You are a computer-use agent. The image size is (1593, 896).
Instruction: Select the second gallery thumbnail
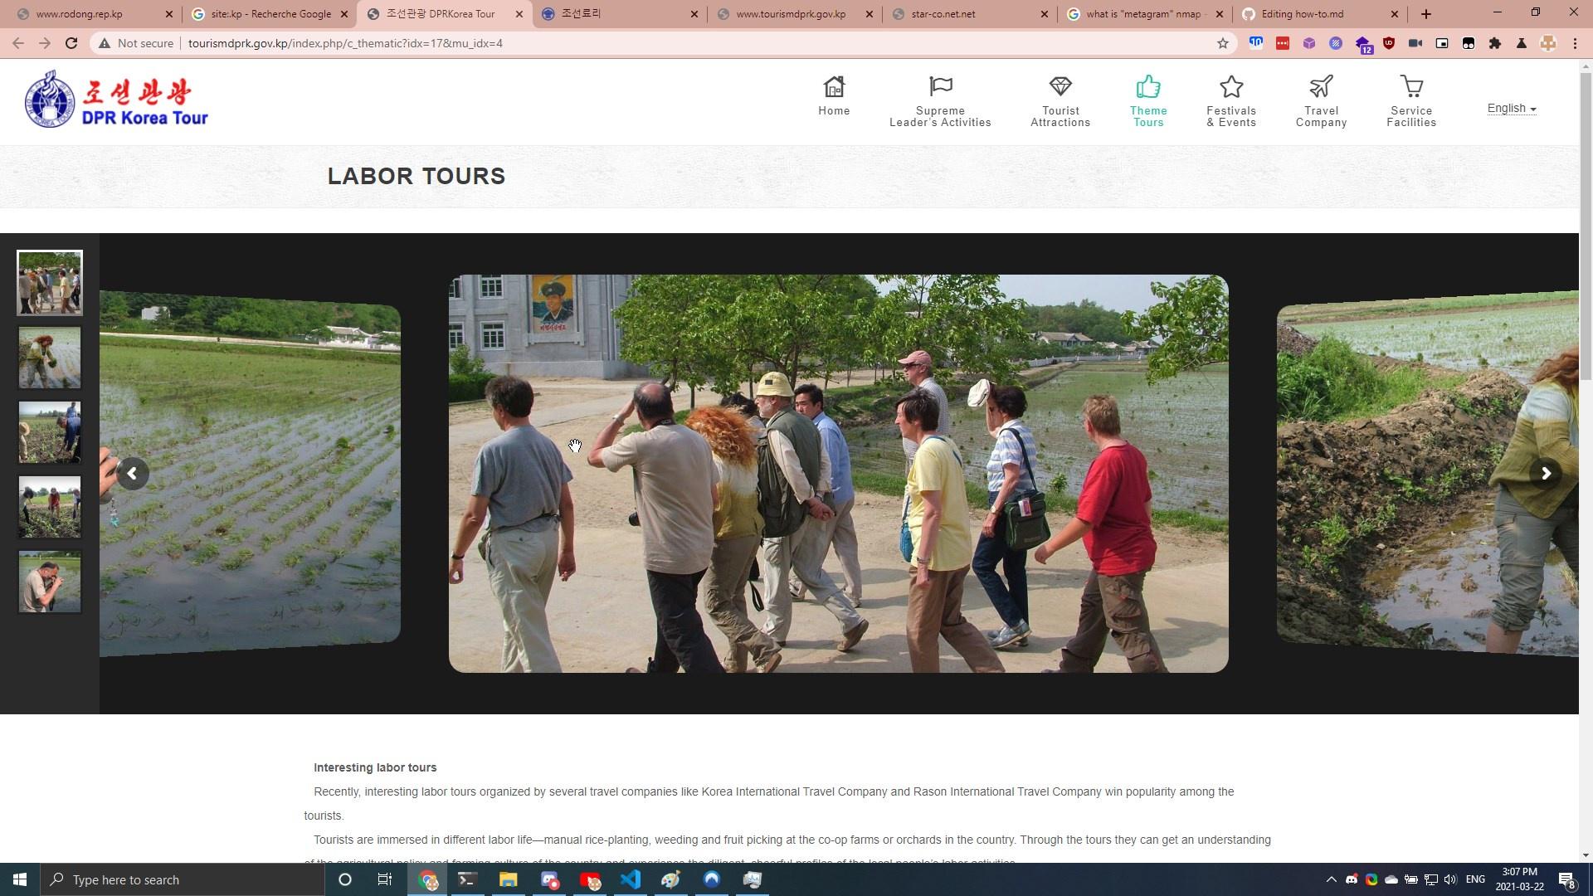pos(50,358)
